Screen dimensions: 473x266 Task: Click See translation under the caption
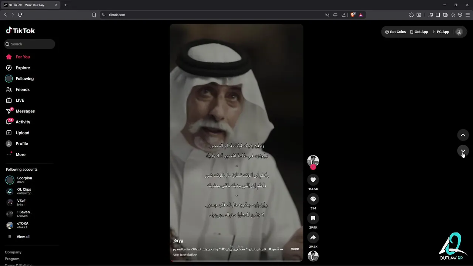click(185, 255)
